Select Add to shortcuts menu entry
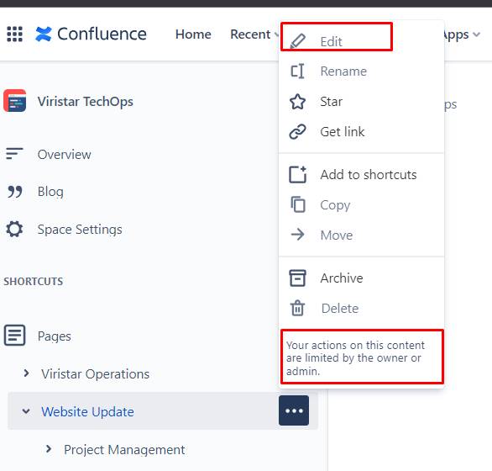This screenshot has width=492, height=471. pyautogui.click(x=362, y=174)
